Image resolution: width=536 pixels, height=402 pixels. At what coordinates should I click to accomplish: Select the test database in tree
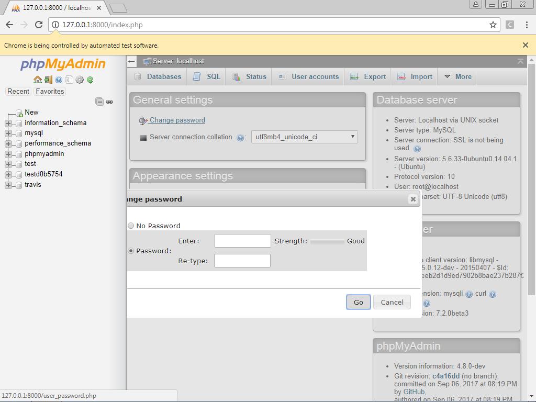coord(30,164)
